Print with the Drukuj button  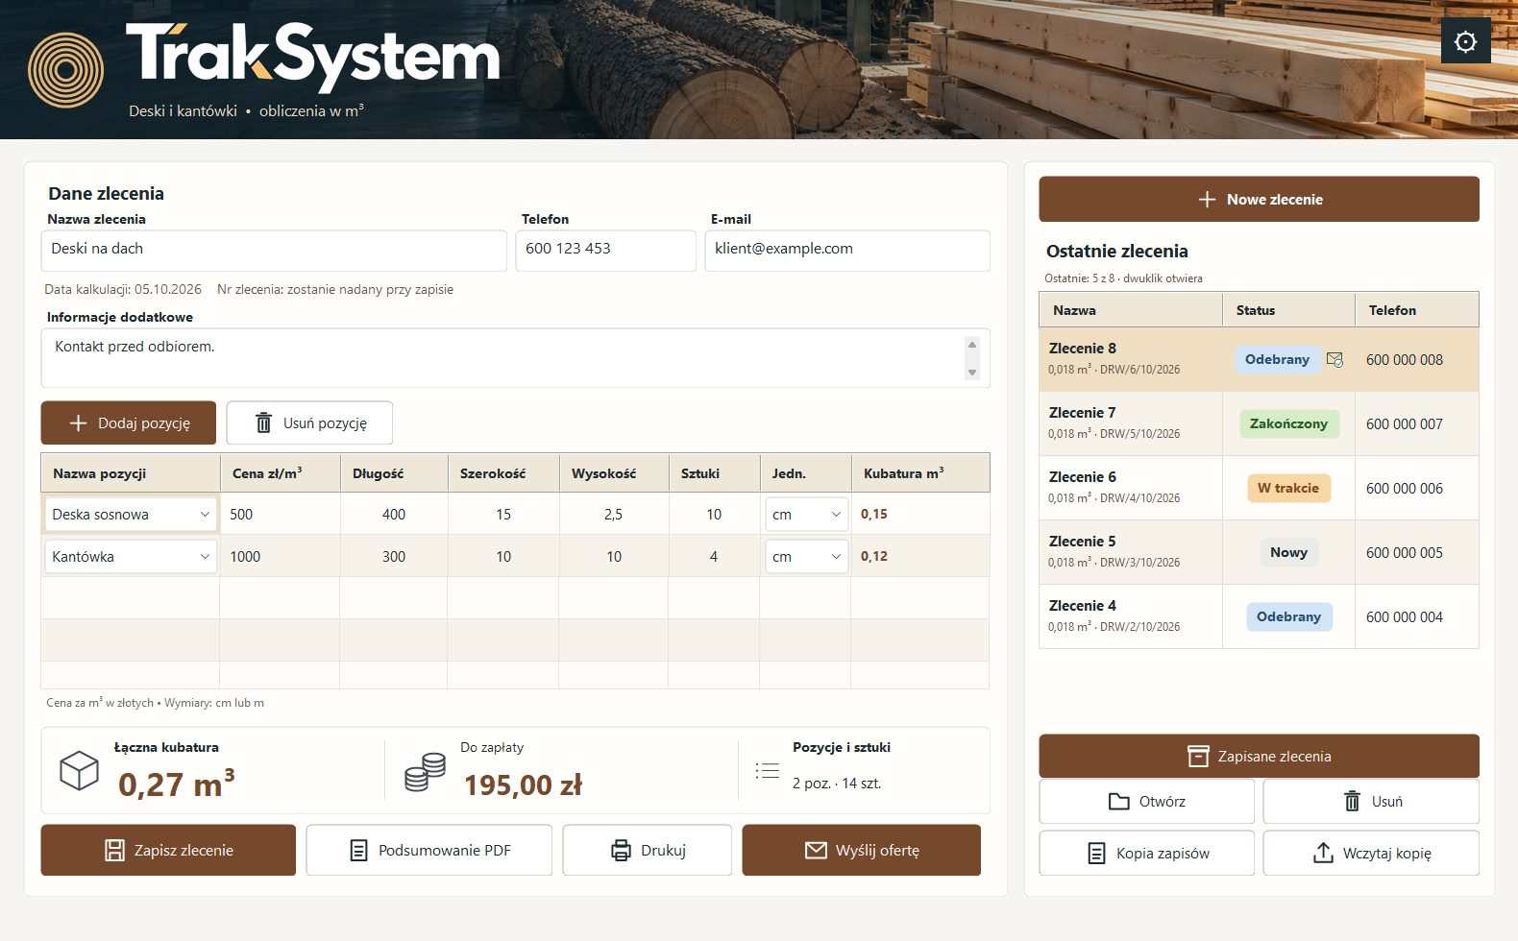click(x=648, y=850)
